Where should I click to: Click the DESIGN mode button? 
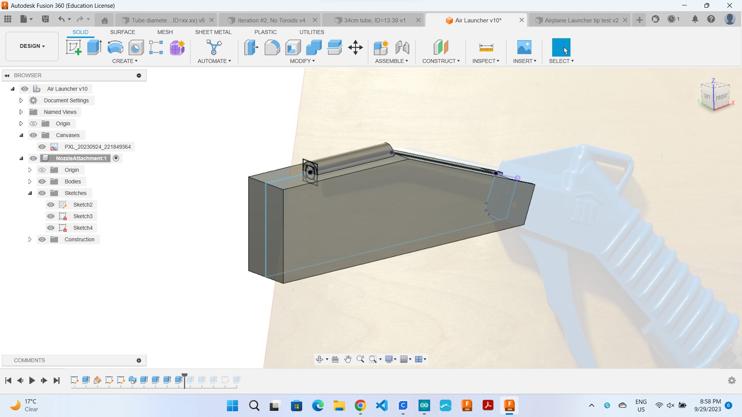click(x=32, y=46)
